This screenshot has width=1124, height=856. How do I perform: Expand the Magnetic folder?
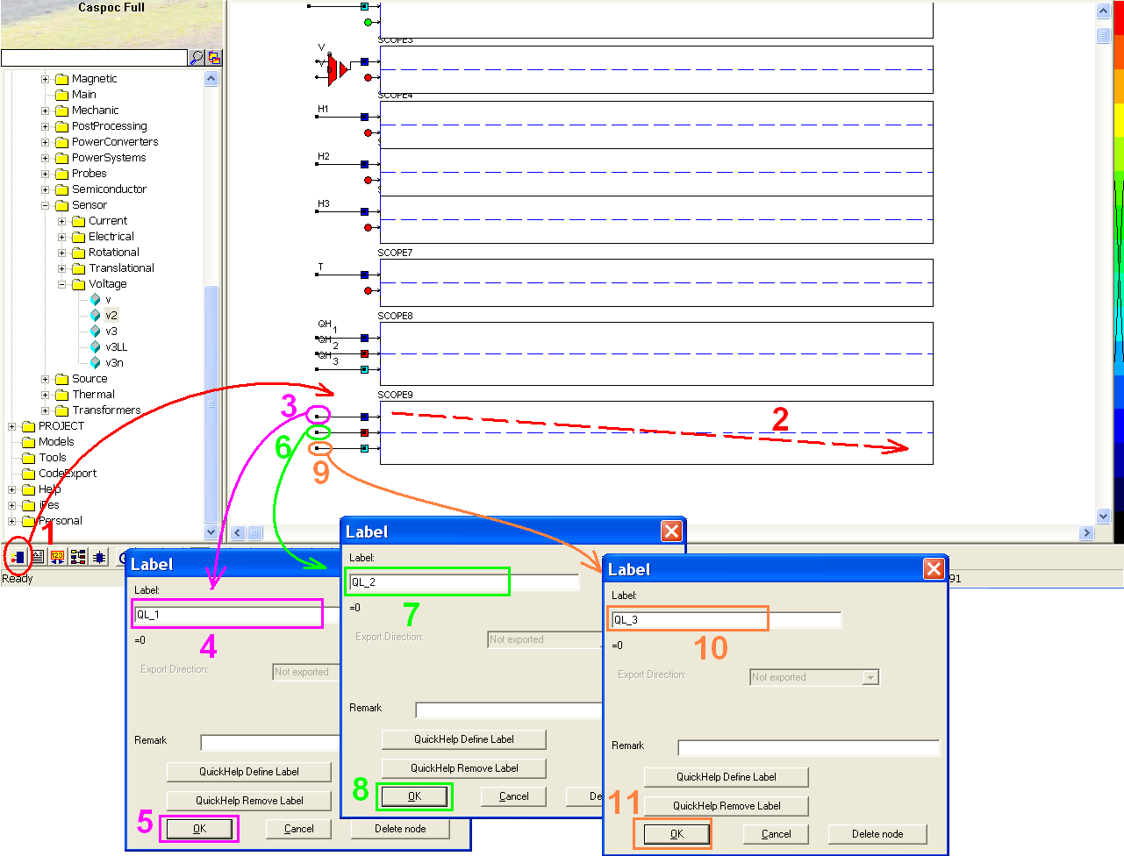(x=46, y=79)
